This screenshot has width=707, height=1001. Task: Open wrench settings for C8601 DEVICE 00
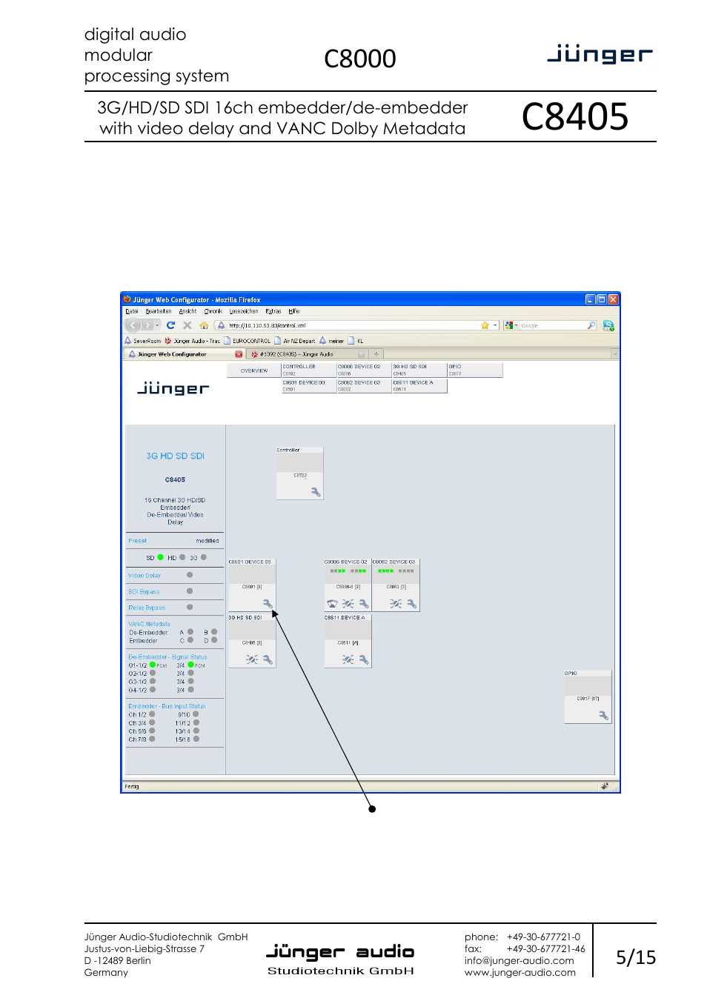pos(268,604)
